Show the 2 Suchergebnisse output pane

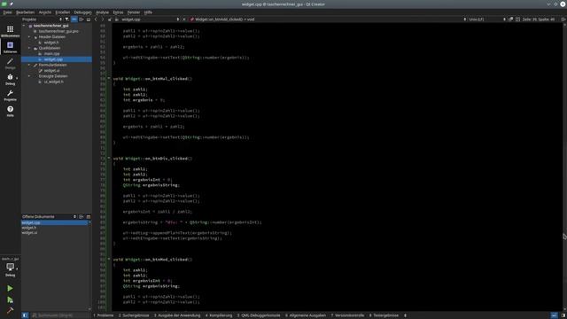tap(134, 315)
